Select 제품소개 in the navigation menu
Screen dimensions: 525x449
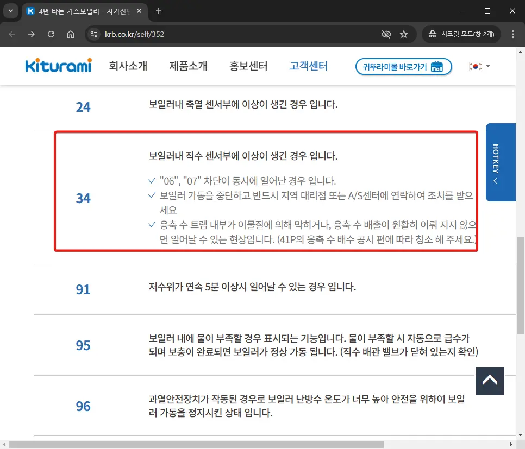pyautogui.click(x=188, y=66)
